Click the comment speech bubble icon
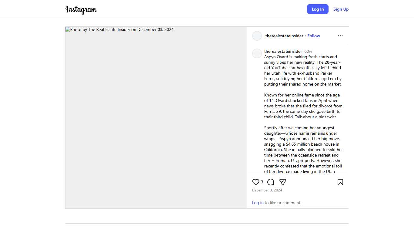The image size is (414, 233). (x=271, y=182)
